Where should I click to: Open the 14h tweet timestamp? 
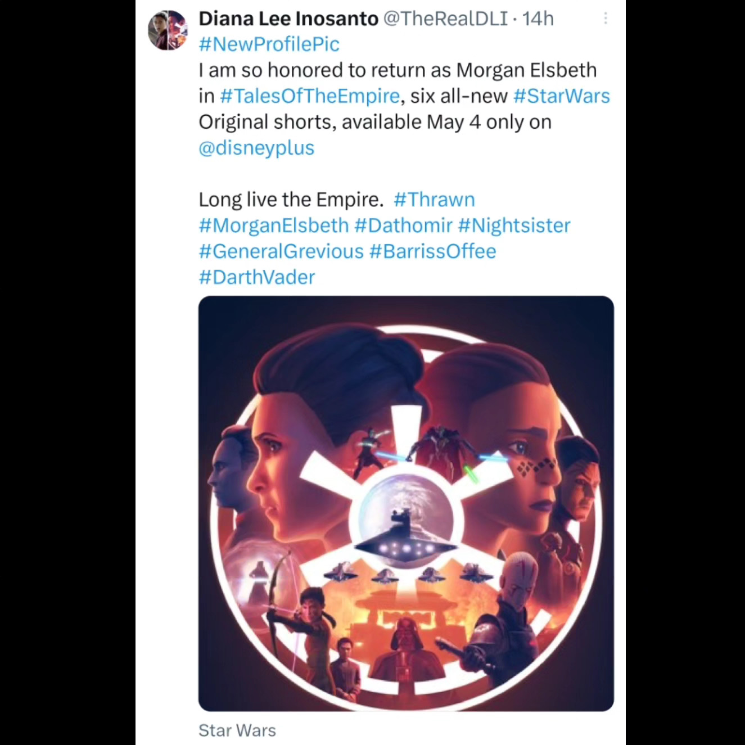(x=538, y=19)
